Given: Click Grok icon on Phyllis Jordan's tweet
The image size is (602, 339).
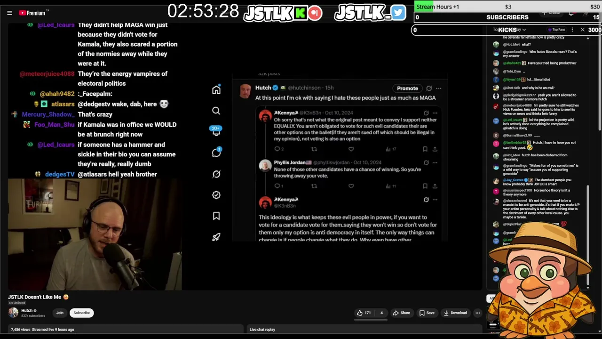Looking at the screenshot, I should tap(426, 162).
